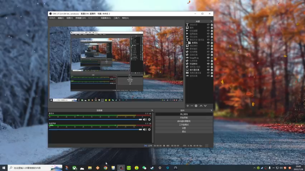Open Steam from the Windows taskbar

point(152,168)
